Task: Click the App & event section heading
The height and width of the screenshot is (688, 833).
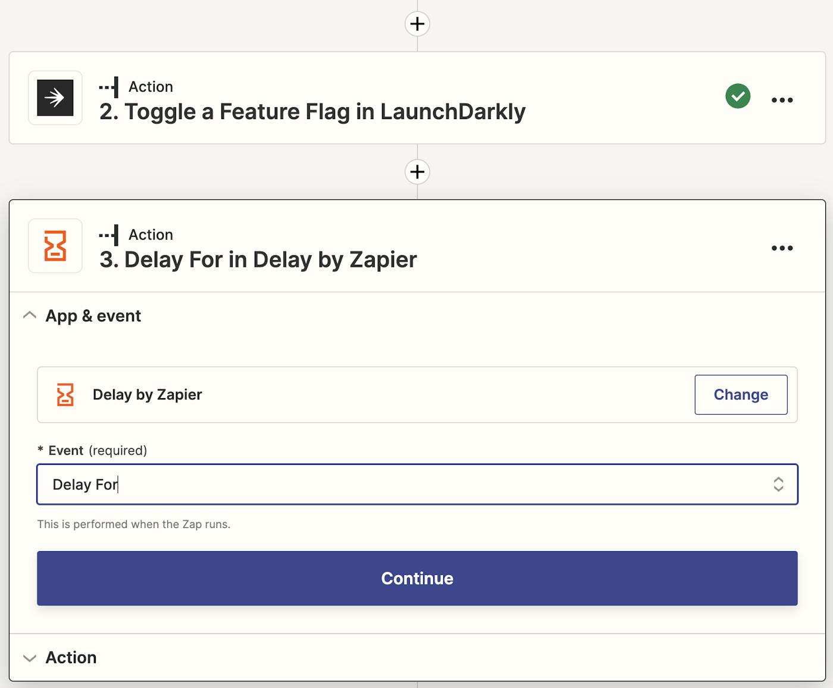Action: (x=93, y=316)
